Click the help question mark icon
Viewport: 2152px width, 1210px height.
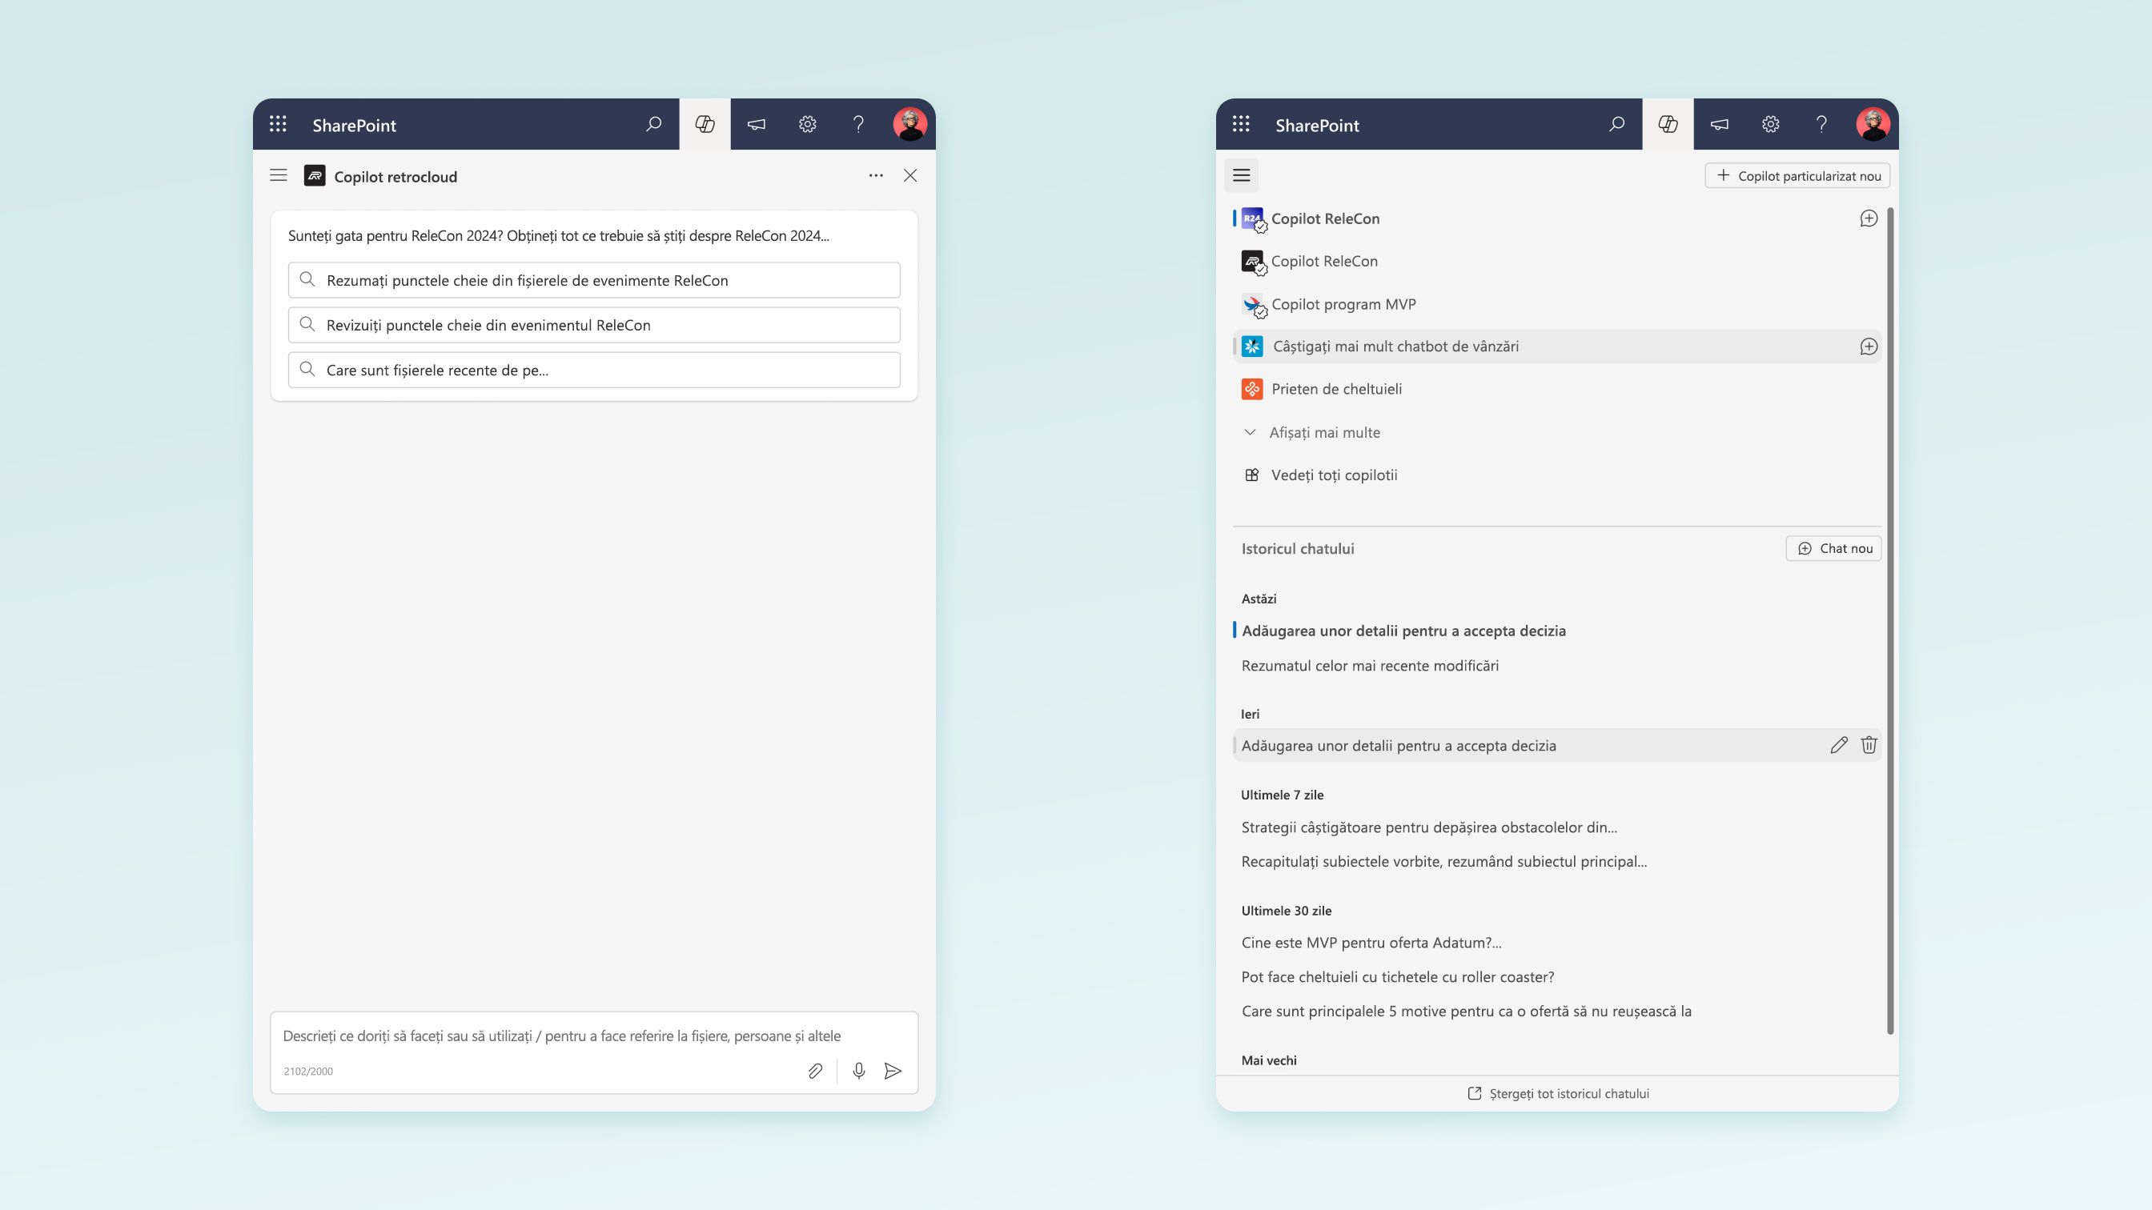click(x=857, y=124)
